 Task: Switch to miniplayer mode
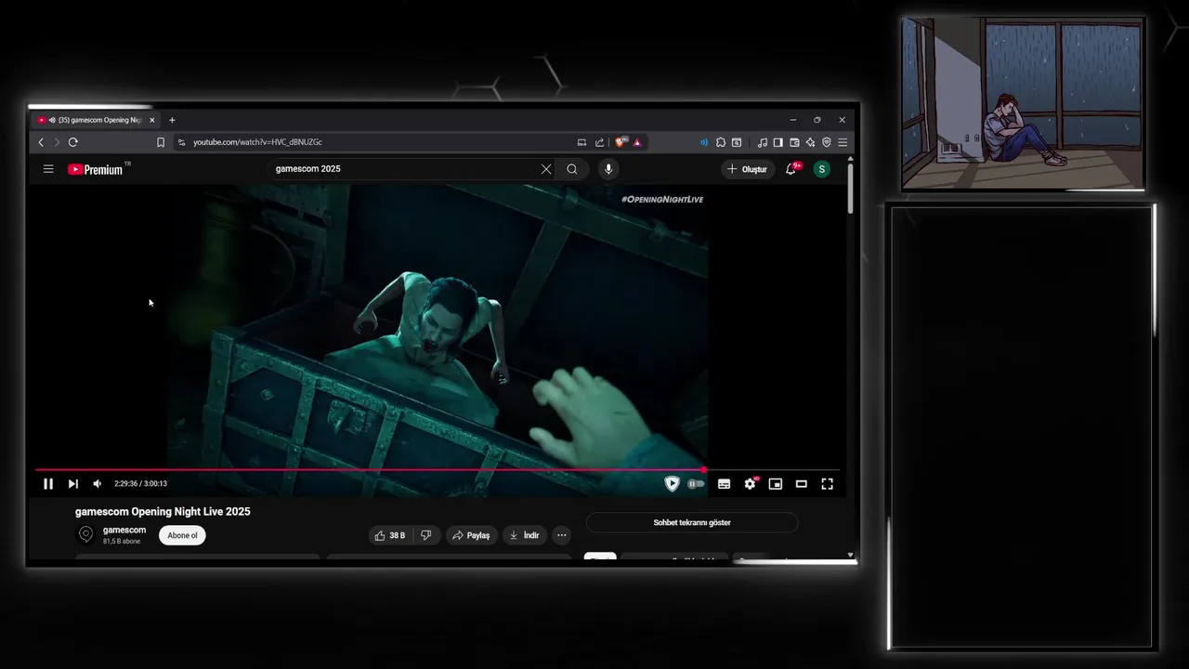click(776, 484)
